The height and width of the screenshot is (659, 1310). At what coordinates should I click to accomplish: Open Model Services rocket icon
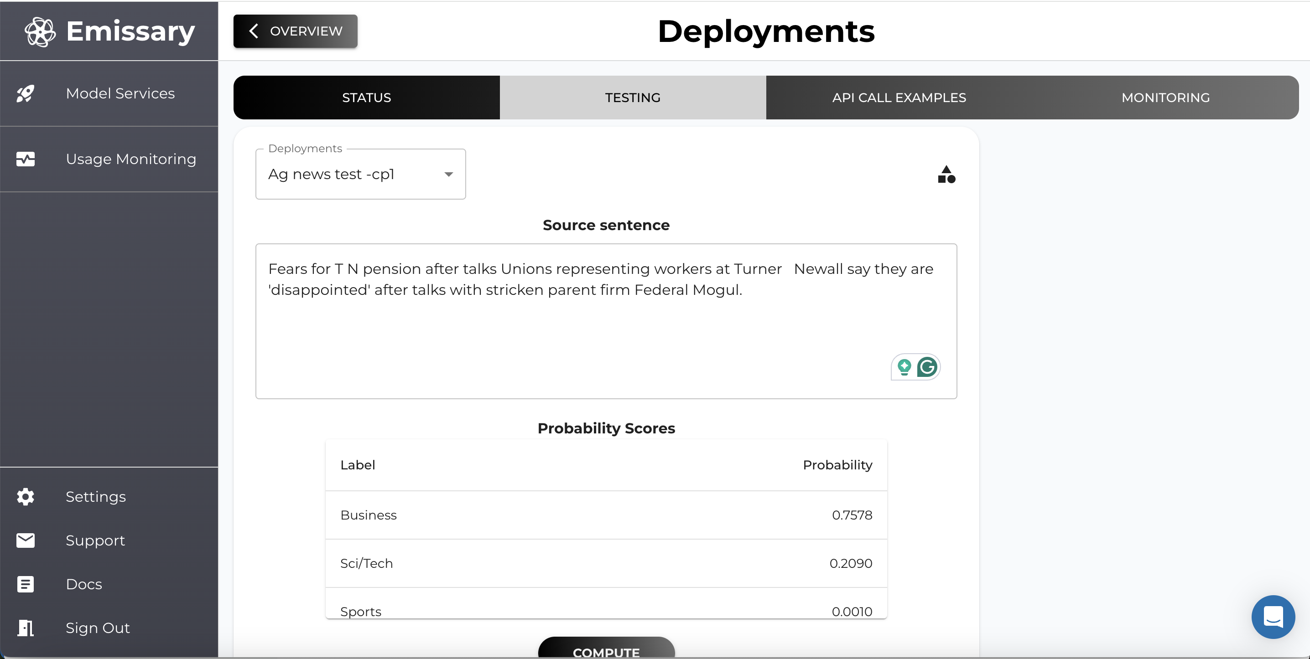pos(26,93)
